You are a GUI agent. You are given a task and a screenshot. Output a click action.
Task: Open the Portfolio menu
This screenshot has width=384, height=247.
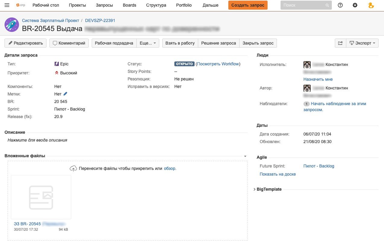(x=184, y=5)
